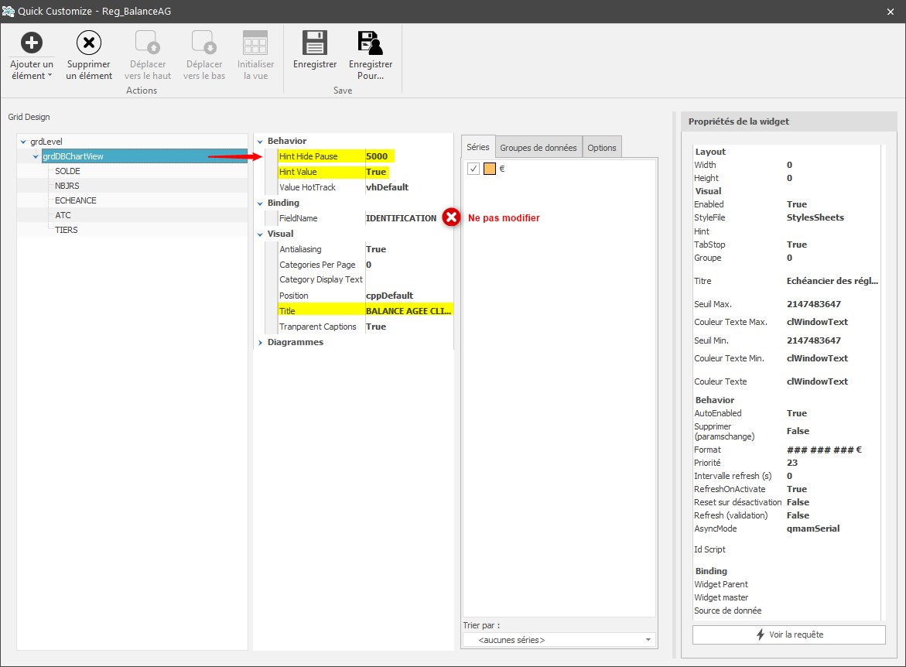The image size is (906, 667).
Task: Open the Options tab
Action: pos(601,148)
